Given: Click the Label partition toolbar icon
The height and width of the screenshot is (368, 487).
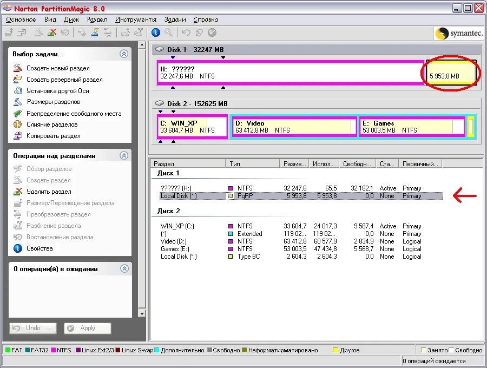Looking at the screenshot, I should pyautogui.click(x=82, y=32).
